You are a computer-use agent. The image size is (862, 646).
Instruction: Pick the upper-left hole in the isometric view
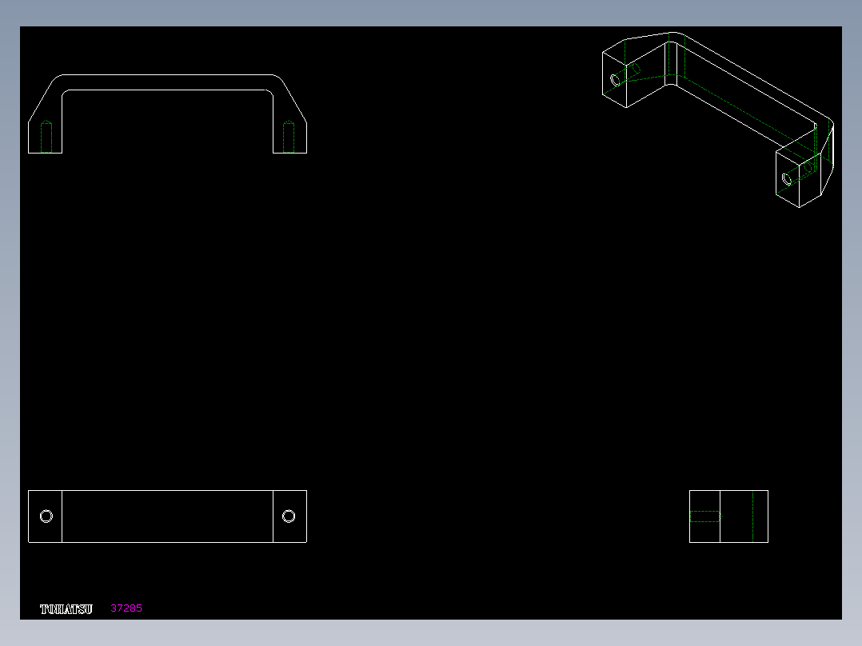pyautogui.click(x=616, y=80)
